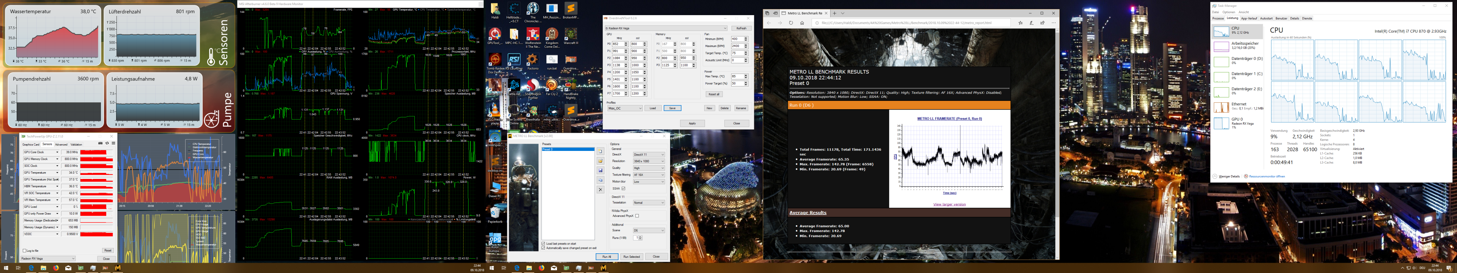Open the Papierkorb recycle bin
The width and height of the screenshot is (1457, 273).
495,214
